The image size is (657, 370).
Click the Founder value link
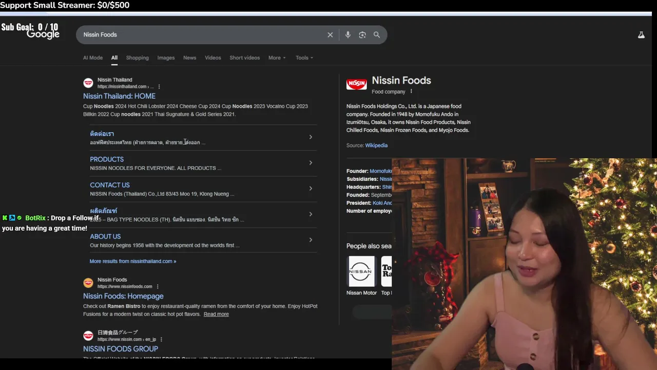click(x=381, y=171)
